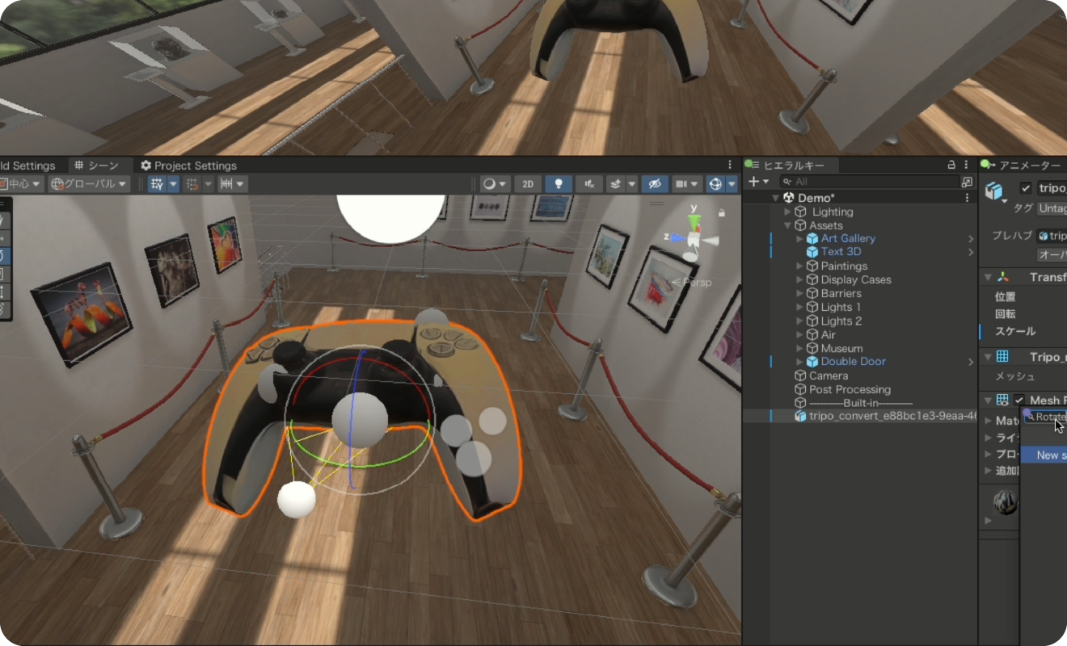The image size is (1067, 646).
Task: Expand the Paintings object
Action: (800, 266)
